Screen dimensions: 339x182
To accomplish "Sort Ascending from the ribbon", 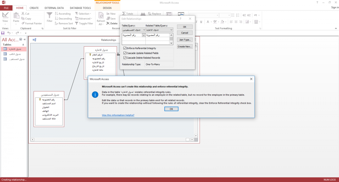I will coord(63,14).
